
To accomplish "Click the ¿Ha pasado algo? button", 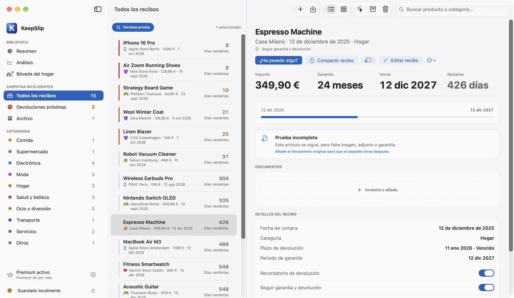I will pos(278,60).
